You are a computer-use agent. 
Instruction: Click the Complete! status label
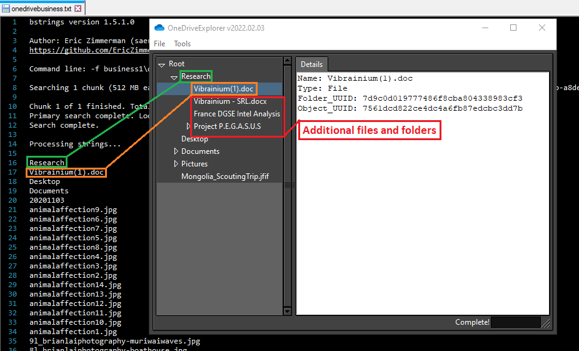472,322
